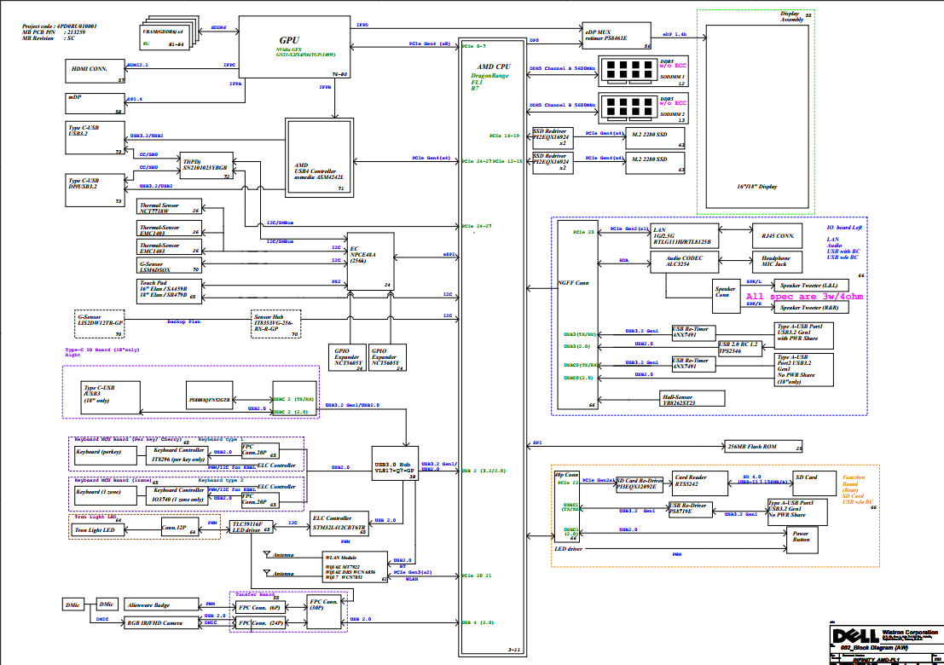Select the TI(PD) SN2101023YBGR block
Viewport: 944px width, 665px height.
[206, 165]
